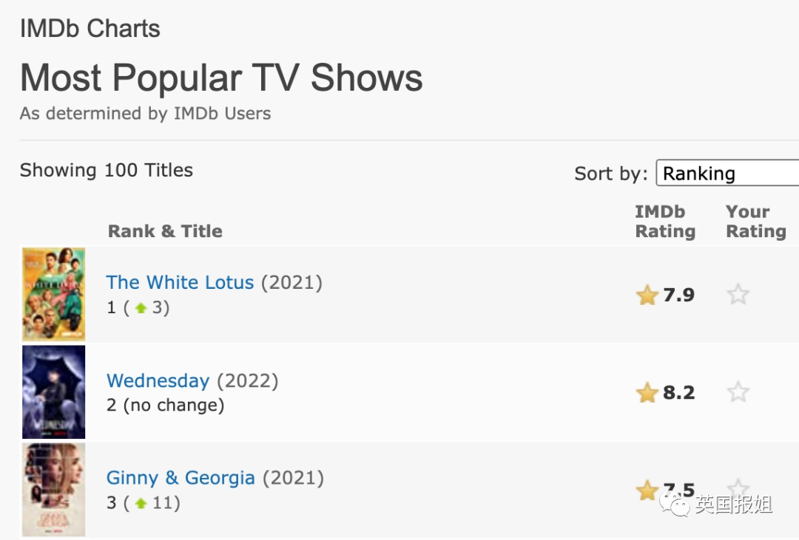Click the IMDb Charts heading

[90, 29]
